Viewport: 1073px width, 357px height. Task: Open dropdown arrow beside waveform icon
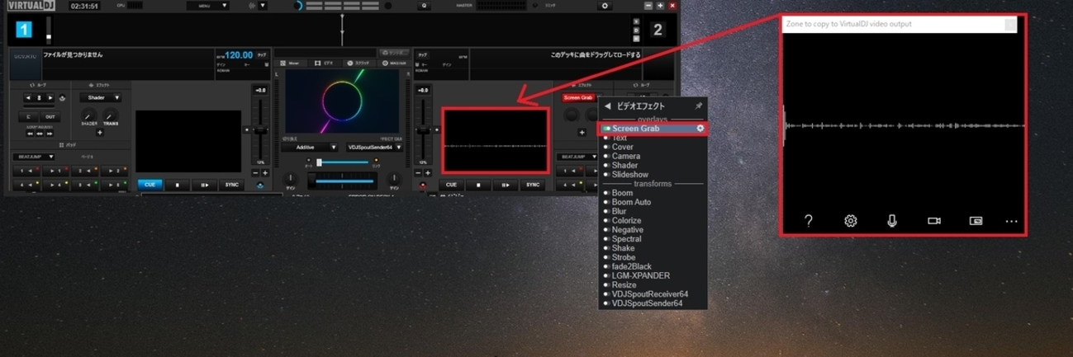tap(263, 6)
